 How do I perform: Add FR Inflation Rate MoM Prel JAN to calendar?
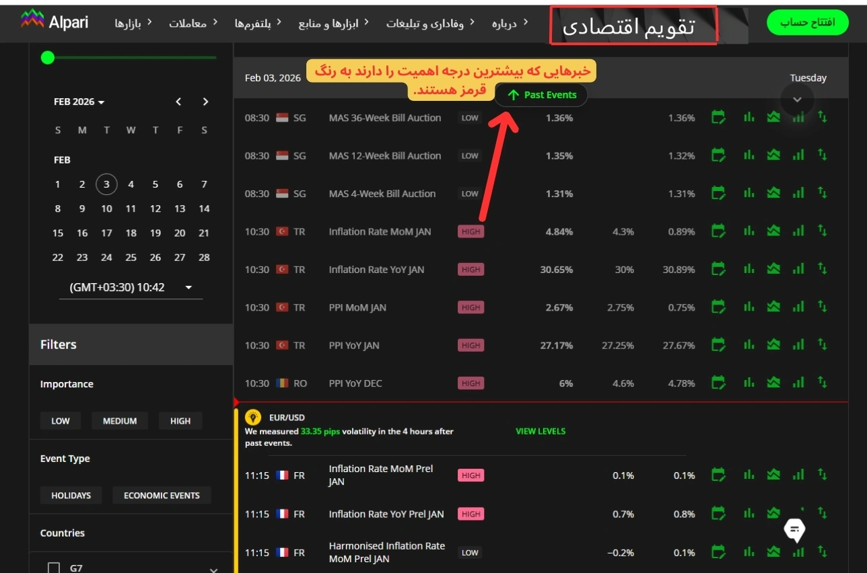(x=719, y=475)
